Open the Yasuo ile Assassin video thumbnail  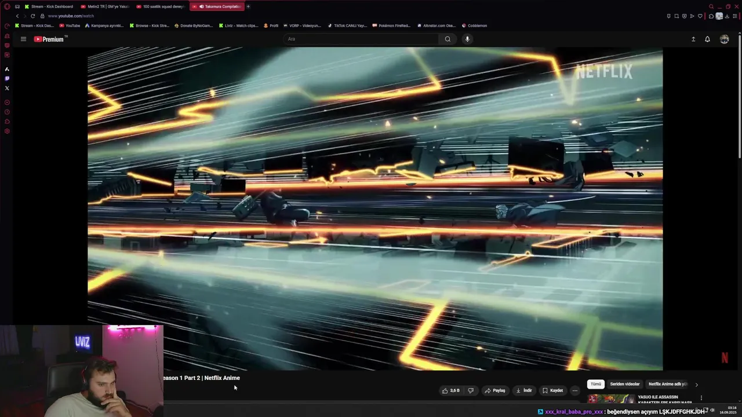[611, 400]
